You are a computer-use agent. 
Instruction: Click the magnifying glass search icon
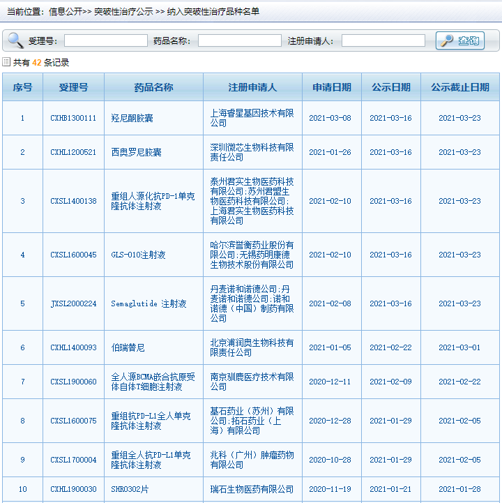[x=15, y=40]
